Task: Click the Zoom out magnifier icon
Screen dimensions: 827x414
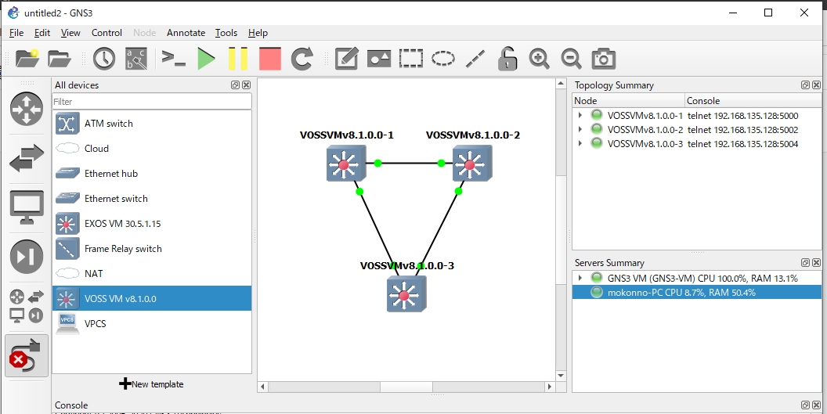Action: pos(571,59)
